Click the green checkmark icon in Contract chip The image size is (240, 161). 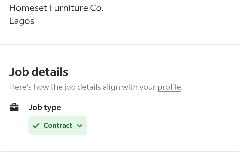pyautogui.click(x=36, y=125)
